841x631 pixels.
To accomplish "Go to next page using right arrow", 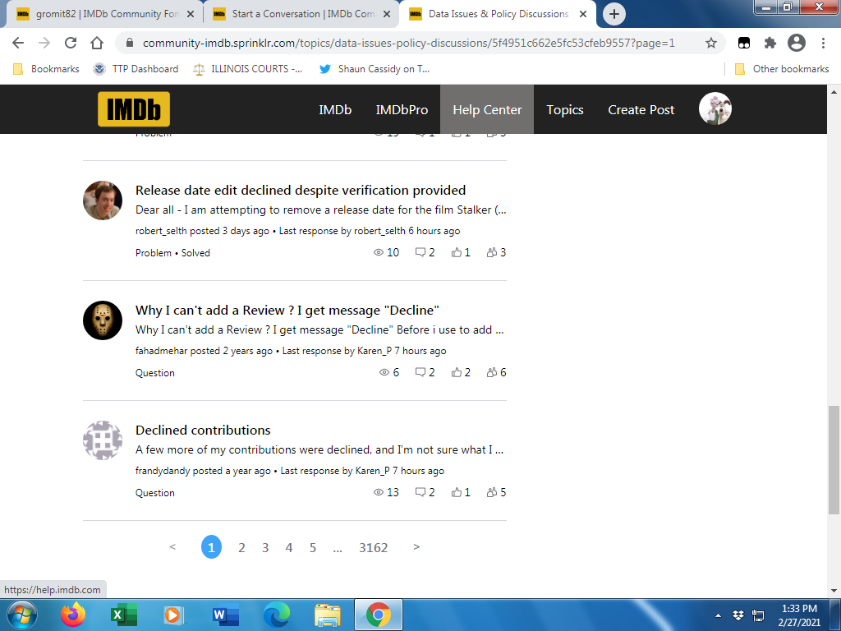I will coord(416,547).
